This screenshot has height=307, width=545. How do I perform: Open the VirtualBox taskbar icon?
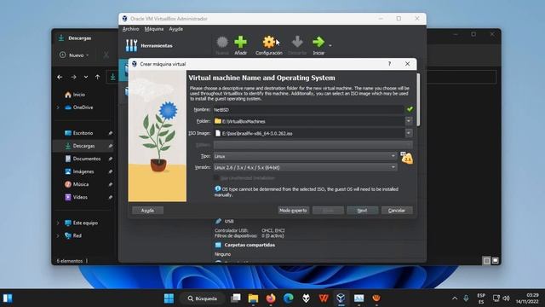341,298
